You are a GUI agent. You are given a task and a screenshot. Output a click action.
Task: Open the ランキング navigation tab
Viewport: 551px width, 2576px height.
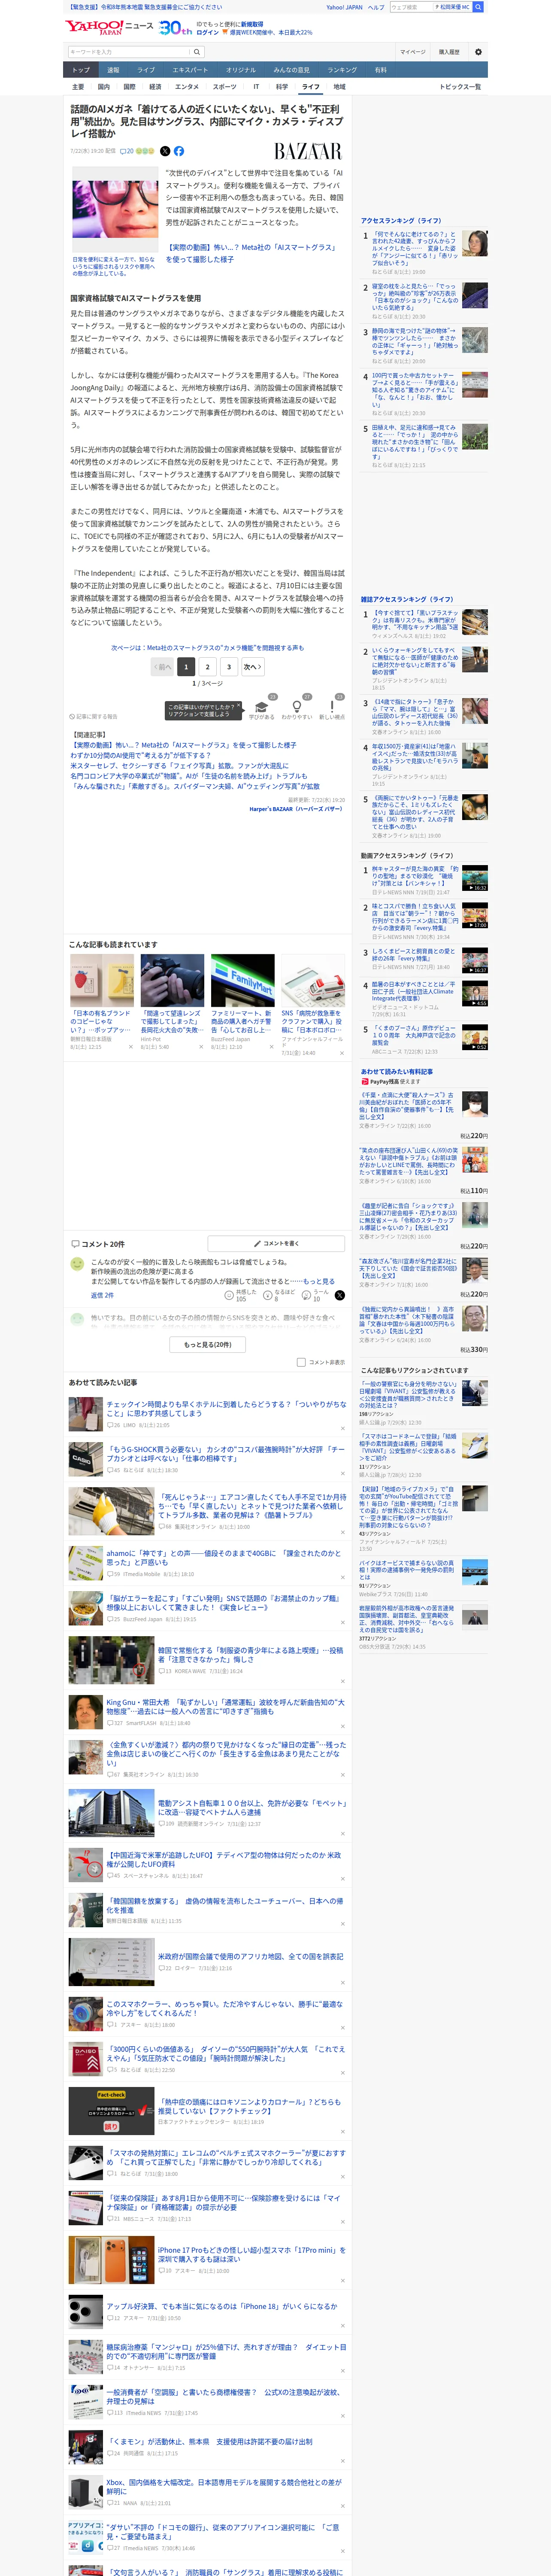click(x=342, y=70)
